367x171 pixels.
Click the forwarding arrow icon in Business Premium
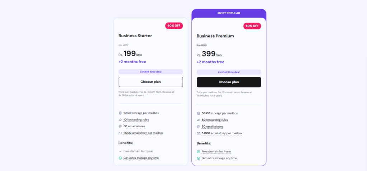(199, 120)
